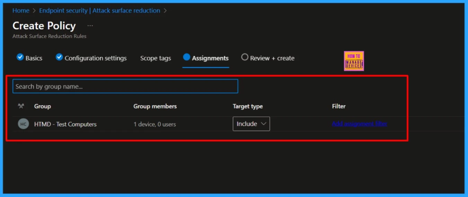This screenshot has height=197, width=468.
Task: Expand the Include target type dropdown
Action: point(251,124)
